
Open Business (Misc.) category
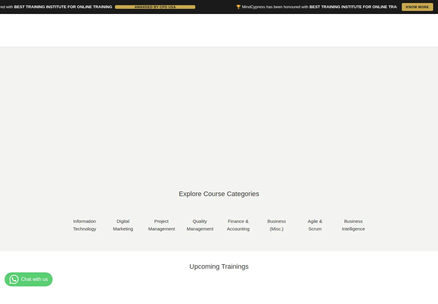tap(276, 225)
